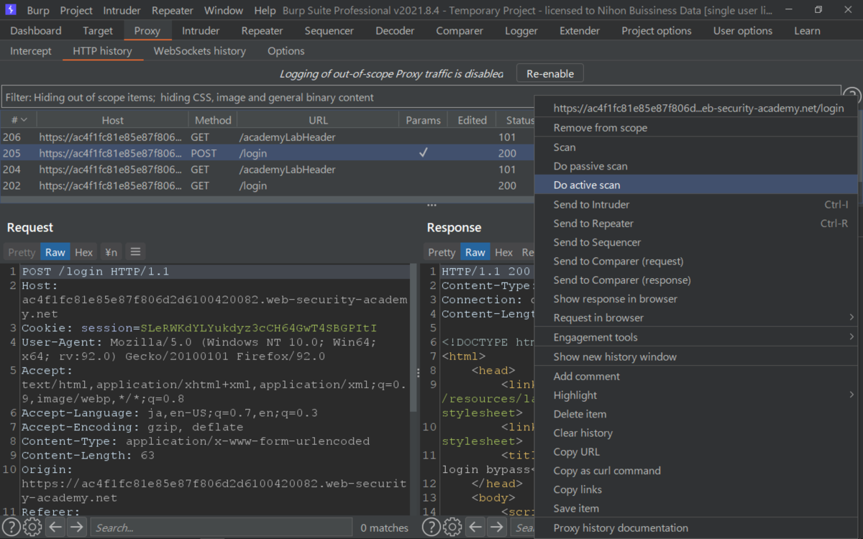Screen dimensions: 863x539
Task: Sort history by # column arrow
Action: [x=24, y=120]
